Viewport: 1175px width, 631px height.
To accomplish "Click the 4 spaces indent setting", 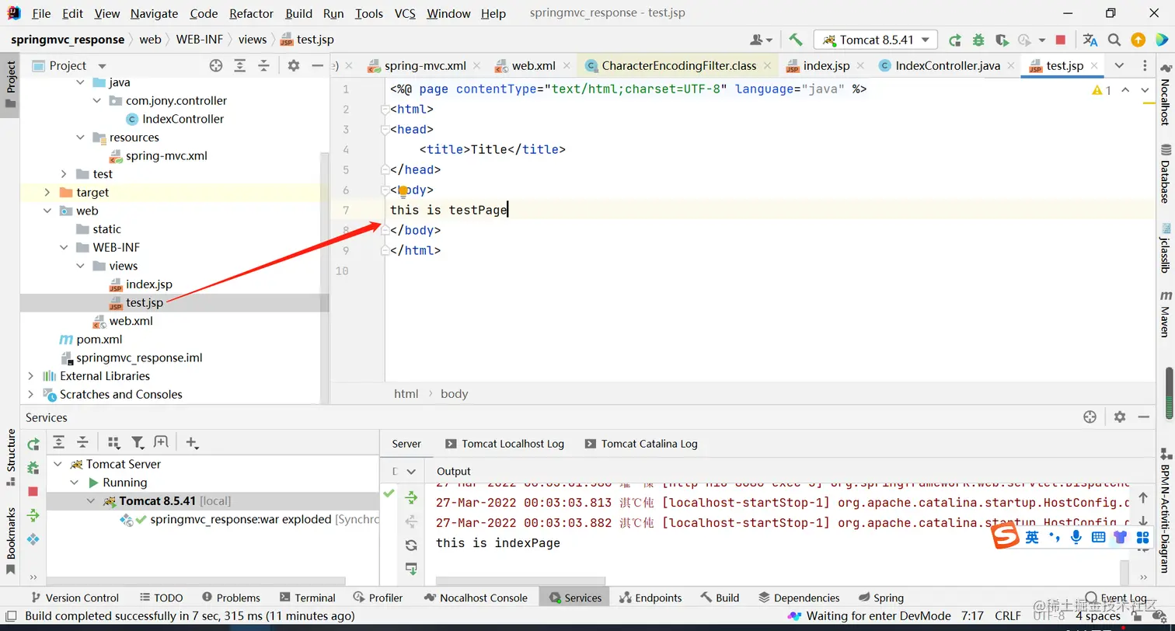I will point(1098,616).
